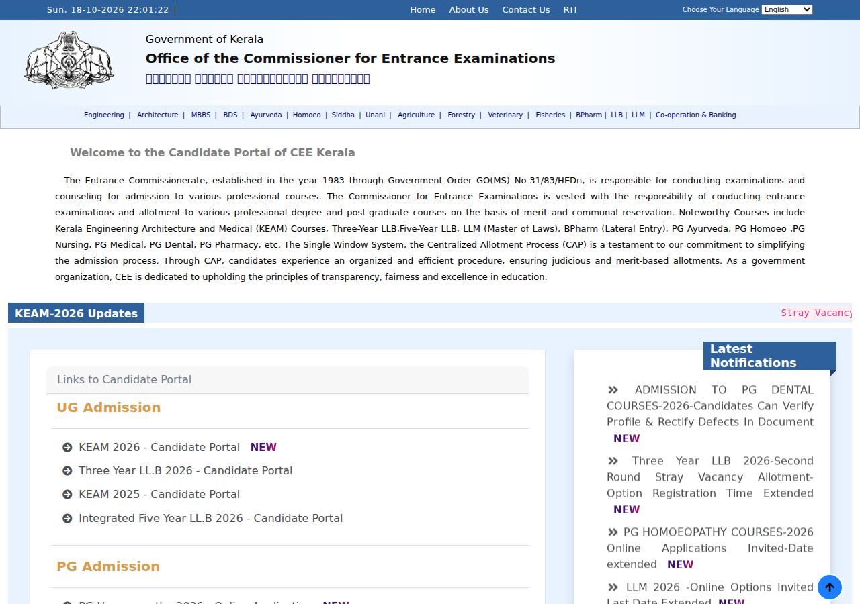860x604 pixels.
Task: Open Integrated Five Year LL.B 2026 portal
Action: [x=211, y=519]
